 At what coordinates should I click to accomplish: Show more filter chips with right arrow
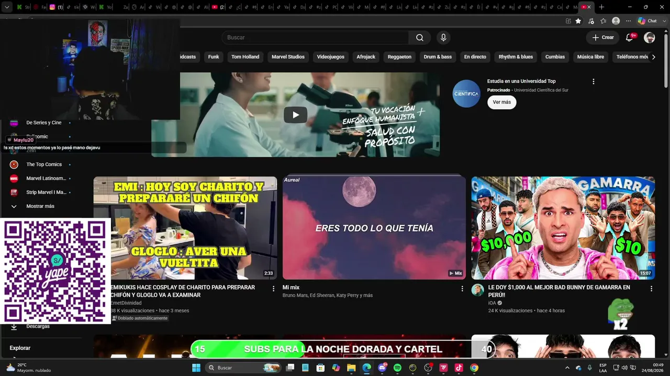653,57
